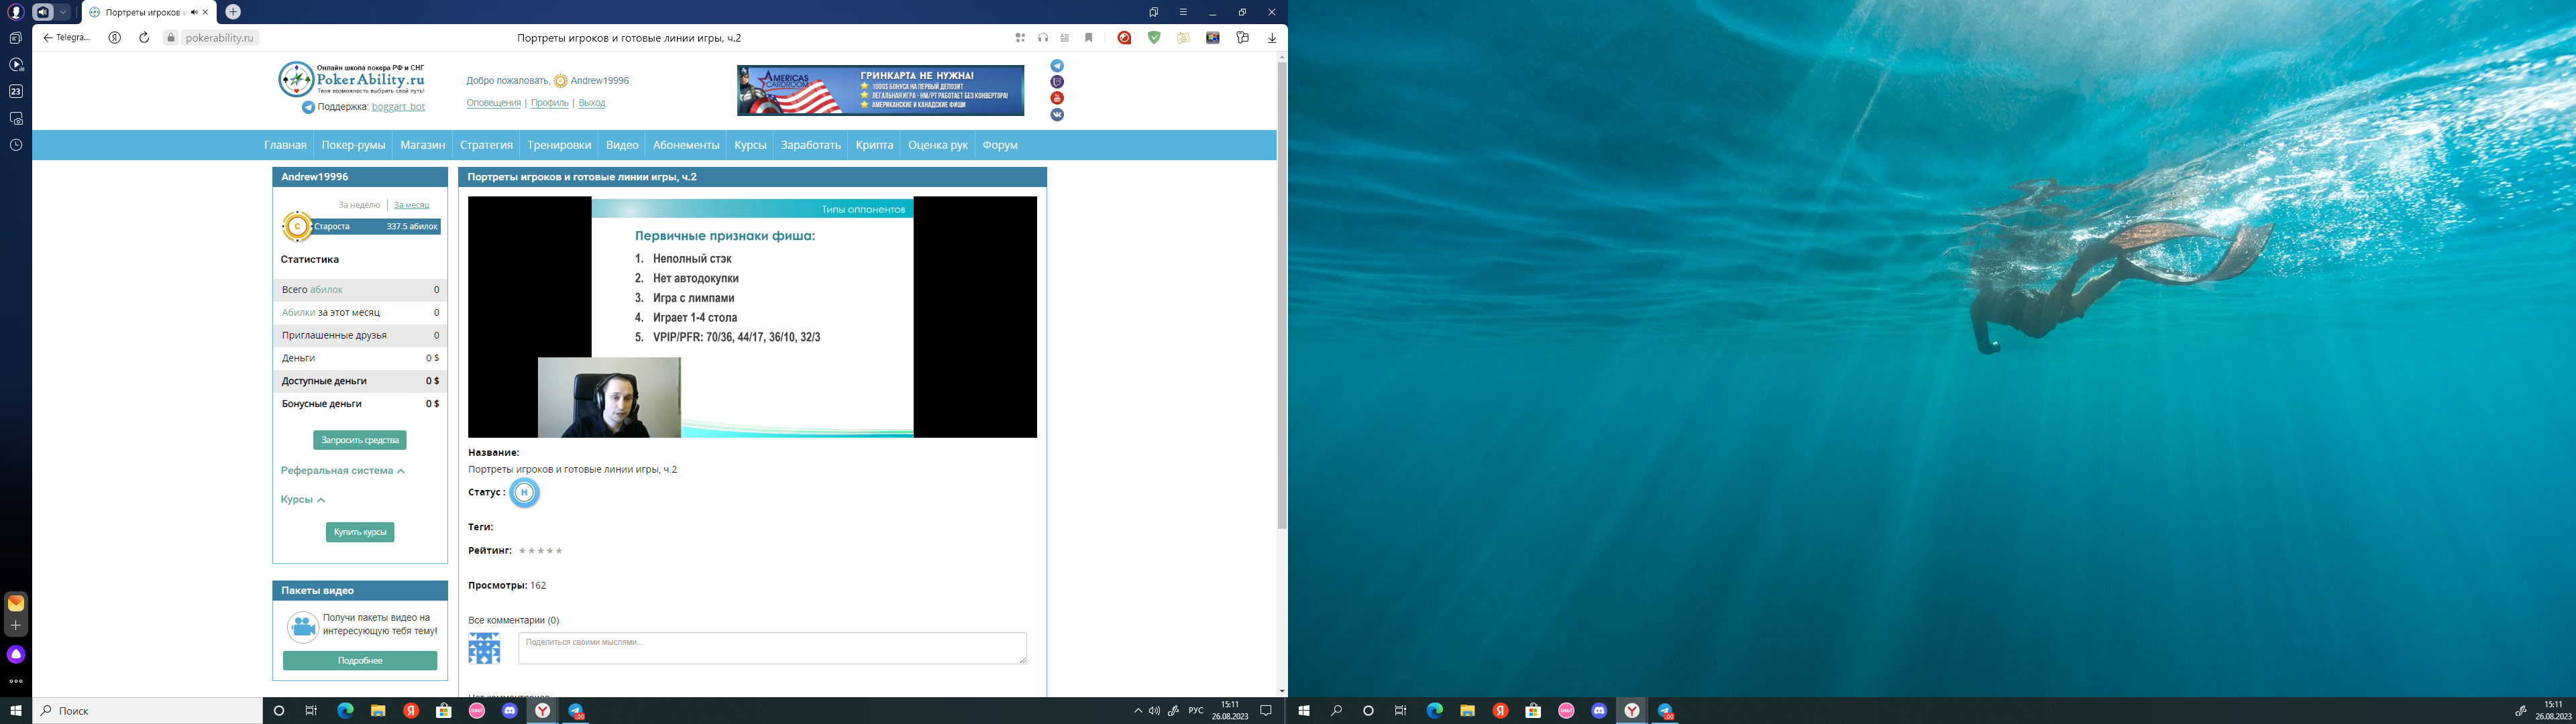Open the PokerAbility Telegram channel icon
The height and width of the screenshot is (724, 2576).
[x=1057, y=66]
